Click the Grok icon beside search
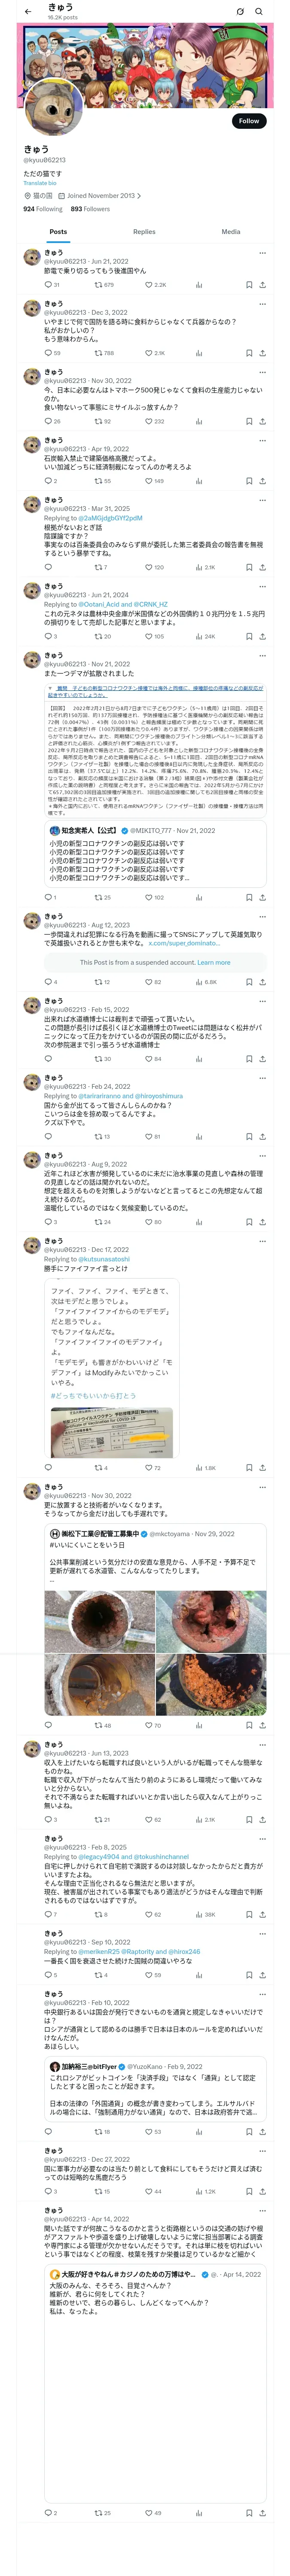 pos(240,11)
